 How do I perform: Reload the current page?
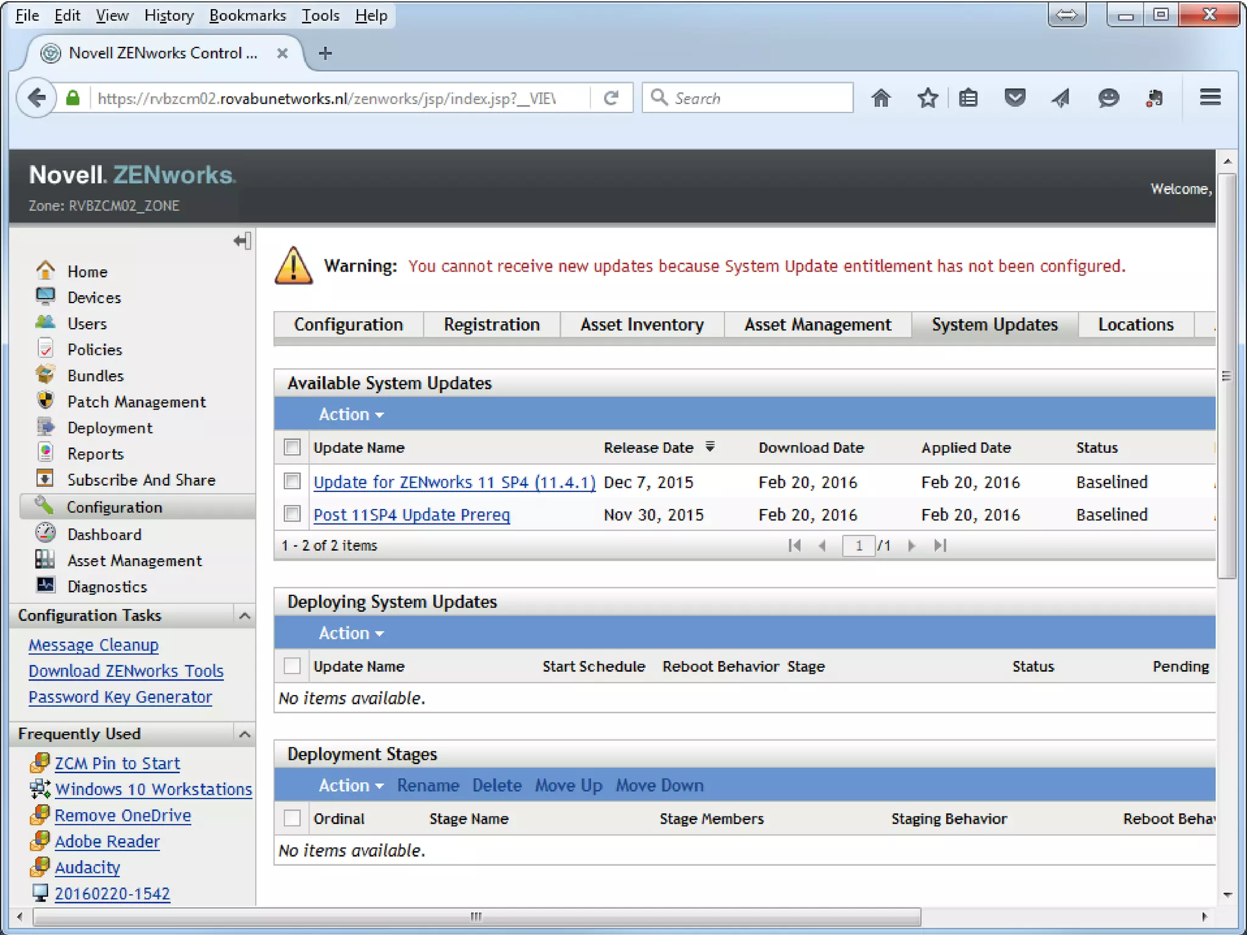611,98
